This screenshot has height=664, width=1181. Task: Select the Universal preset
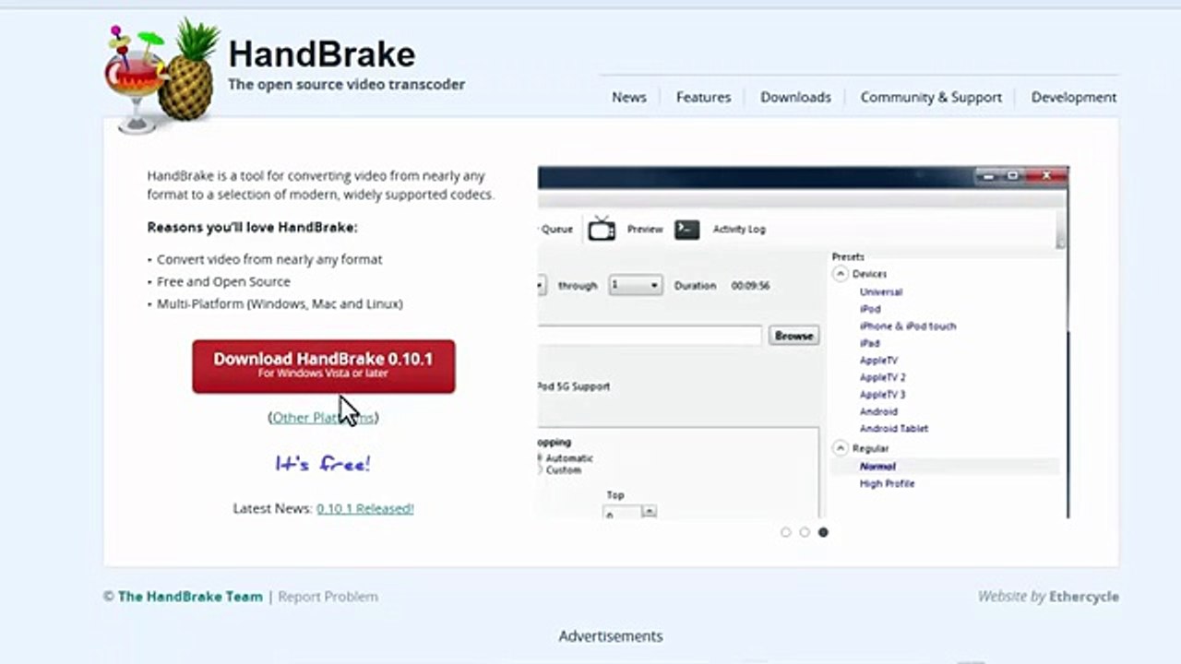pos(881,291)
